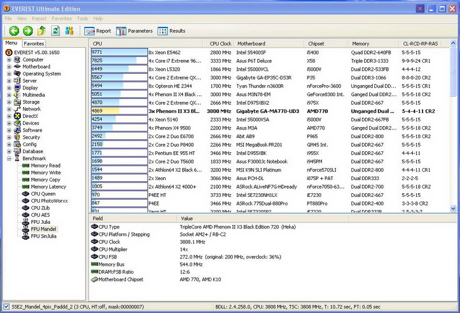Click the Refresh toolbar icon
460x313 pixels.
click(x=55, y=30)
